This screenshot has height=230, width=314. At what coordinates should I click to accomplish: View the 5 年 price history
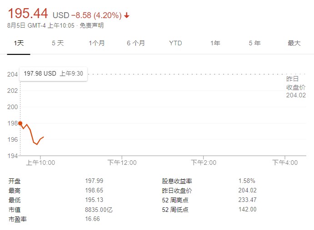pyautogui.click(x=254, y=43)
